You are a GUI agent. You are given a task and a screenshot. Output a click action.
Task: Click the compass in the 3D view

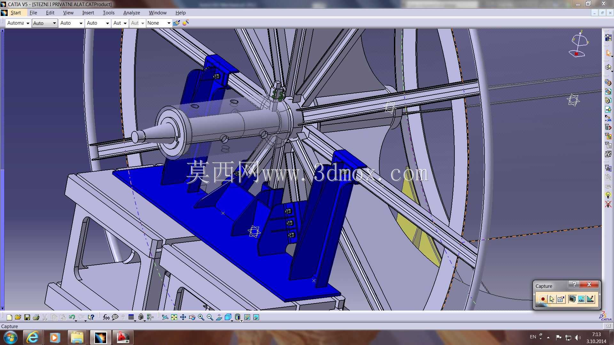click(x=579, y=44)
